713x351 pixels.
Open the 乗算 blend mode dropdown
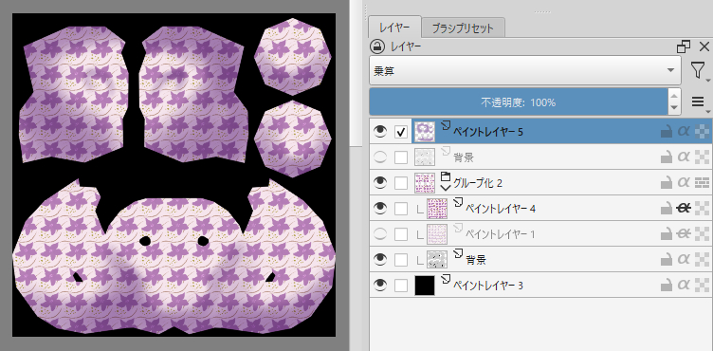pos(524,70)
